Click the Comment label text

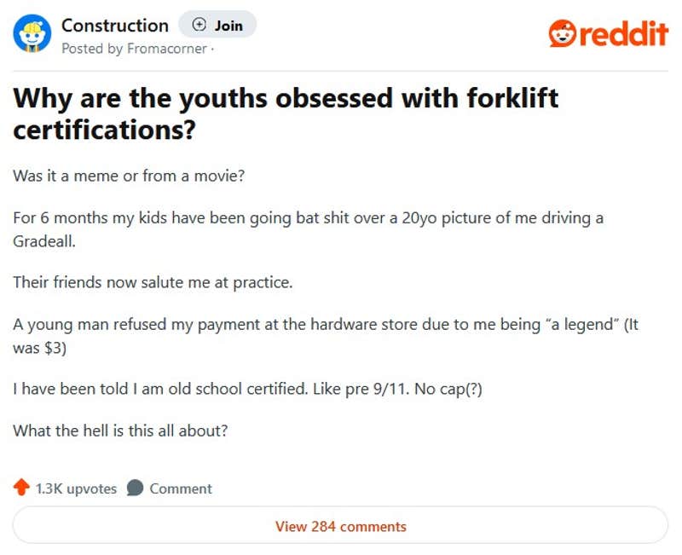click(180, 489)
